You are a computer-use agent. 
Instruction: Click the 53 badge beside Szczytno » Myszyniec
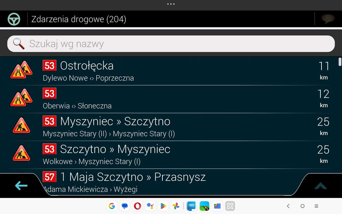click(x=50, y=149)
